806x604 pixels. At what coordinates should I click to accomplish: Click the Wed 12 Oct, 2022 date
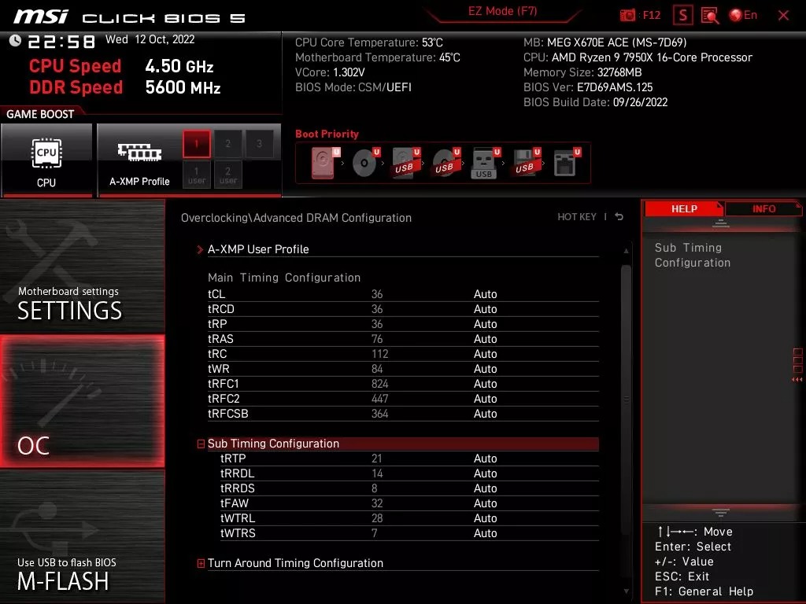click(x=150, y=39)
